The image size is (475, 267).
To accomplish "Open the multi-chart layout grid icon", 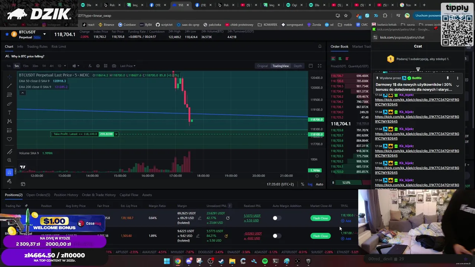I will tap(105, 66).
